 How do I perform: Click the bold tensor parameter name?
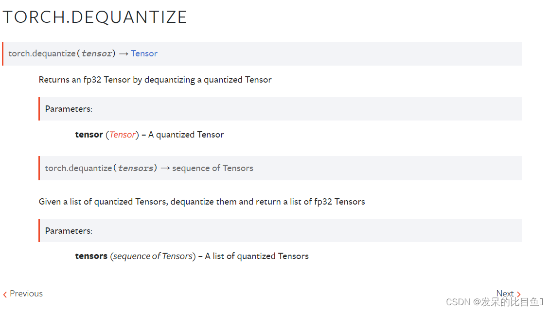[x=89, y=135]
